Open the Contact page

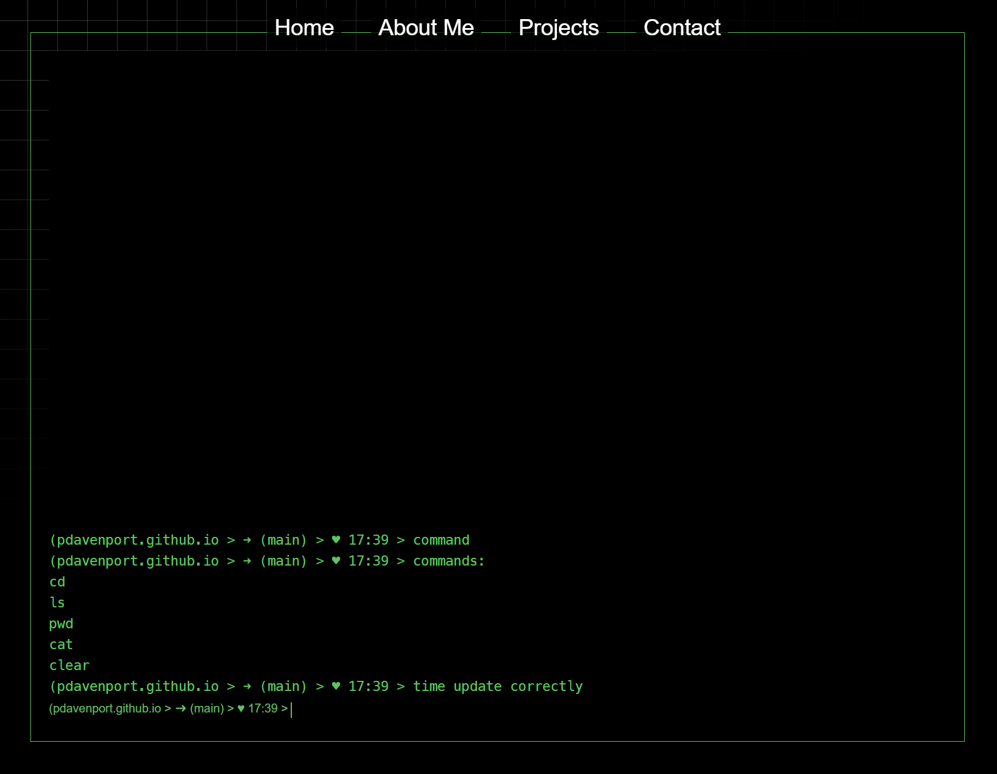[682, 27]
